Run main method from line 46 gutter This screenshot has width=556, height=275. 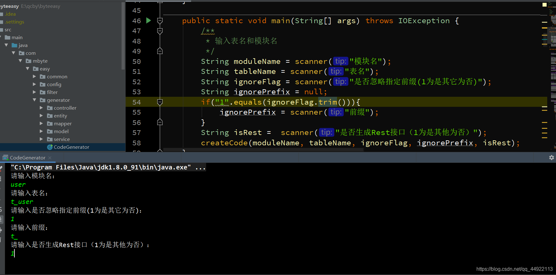[x=148, y=21]
